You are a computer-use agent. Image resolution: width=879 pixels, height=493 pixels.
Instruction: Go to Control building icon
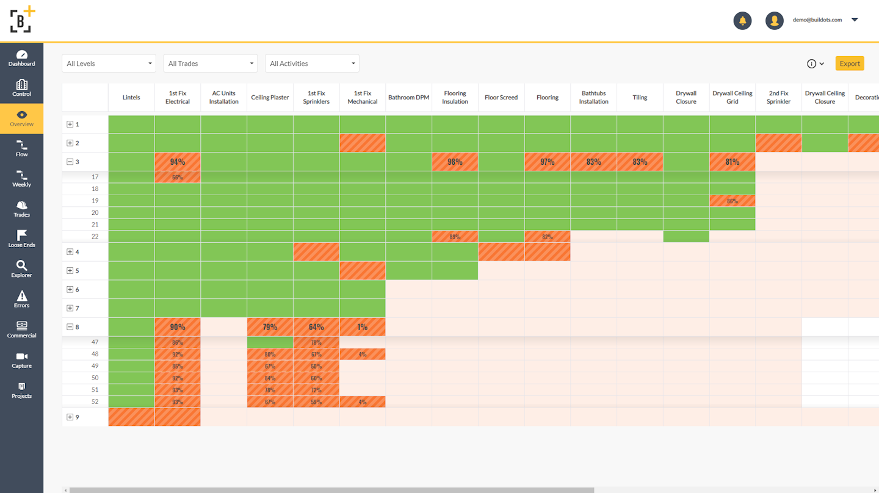coord(21,85)
